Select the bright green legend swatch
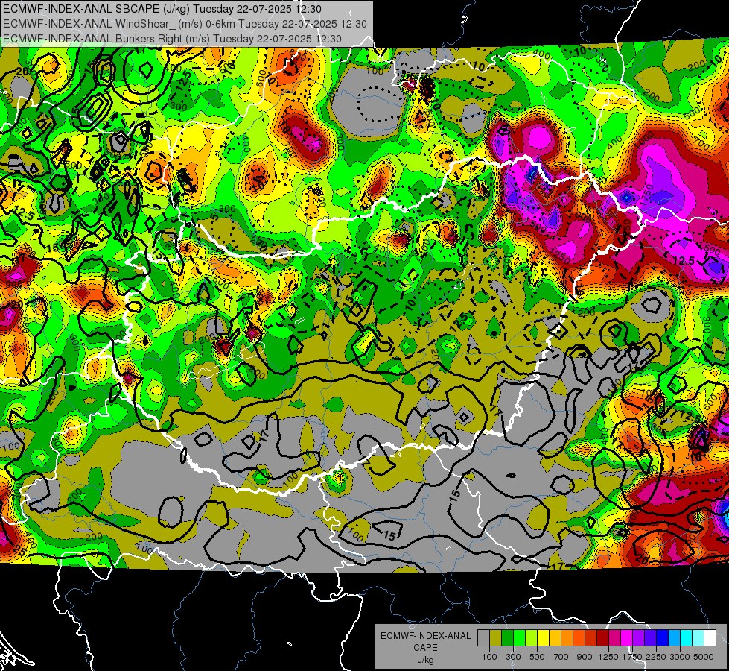Screen dimensions: 729x671 point(519,638)
